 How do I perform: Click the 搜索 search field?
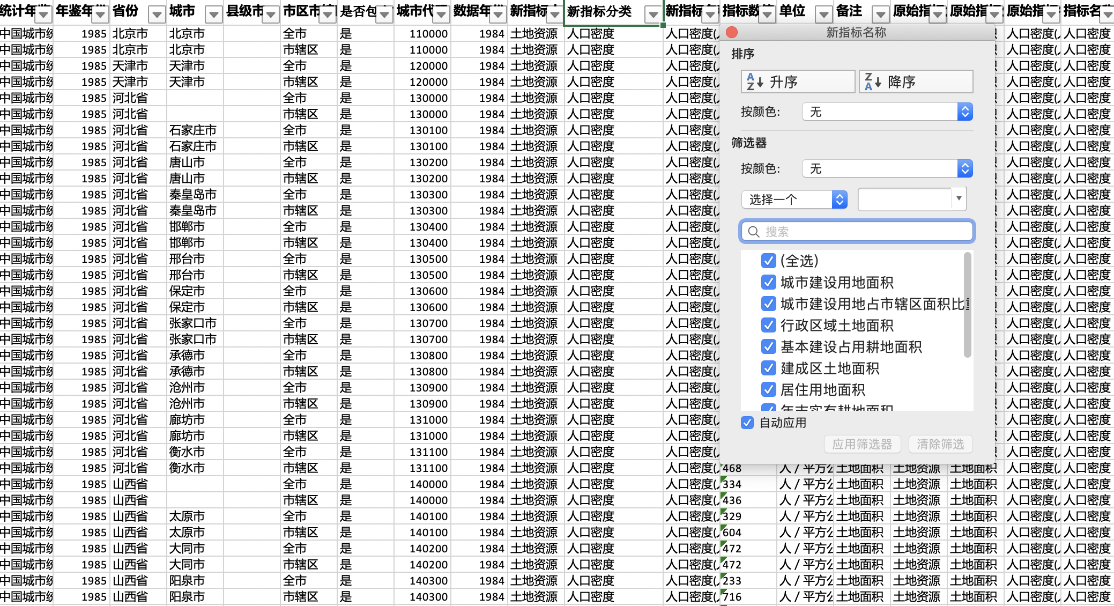(857, 232)
